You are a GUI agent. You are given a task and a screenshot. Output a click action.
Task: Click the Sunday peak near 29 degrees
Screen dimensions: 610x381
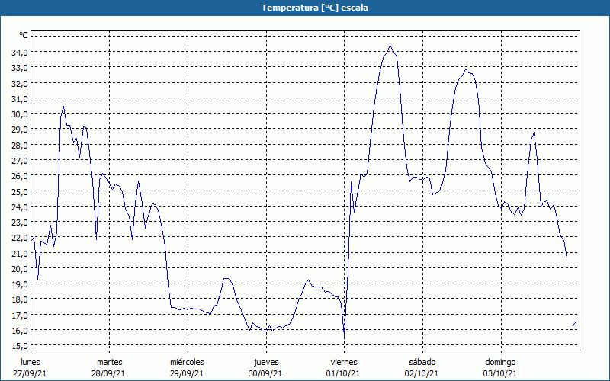pos(534,133)
